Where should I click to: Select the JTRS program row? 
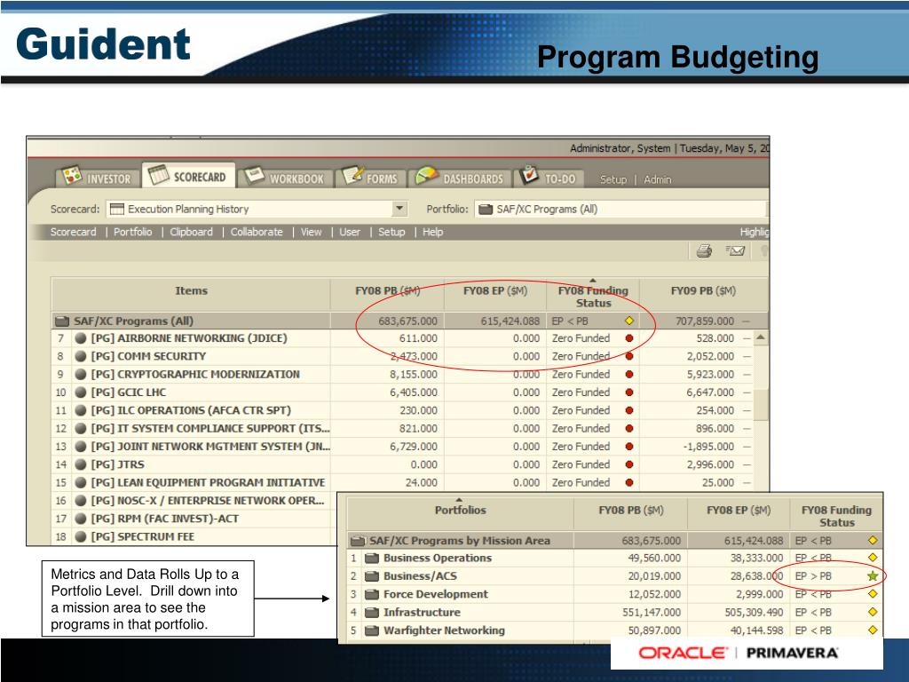118,464
